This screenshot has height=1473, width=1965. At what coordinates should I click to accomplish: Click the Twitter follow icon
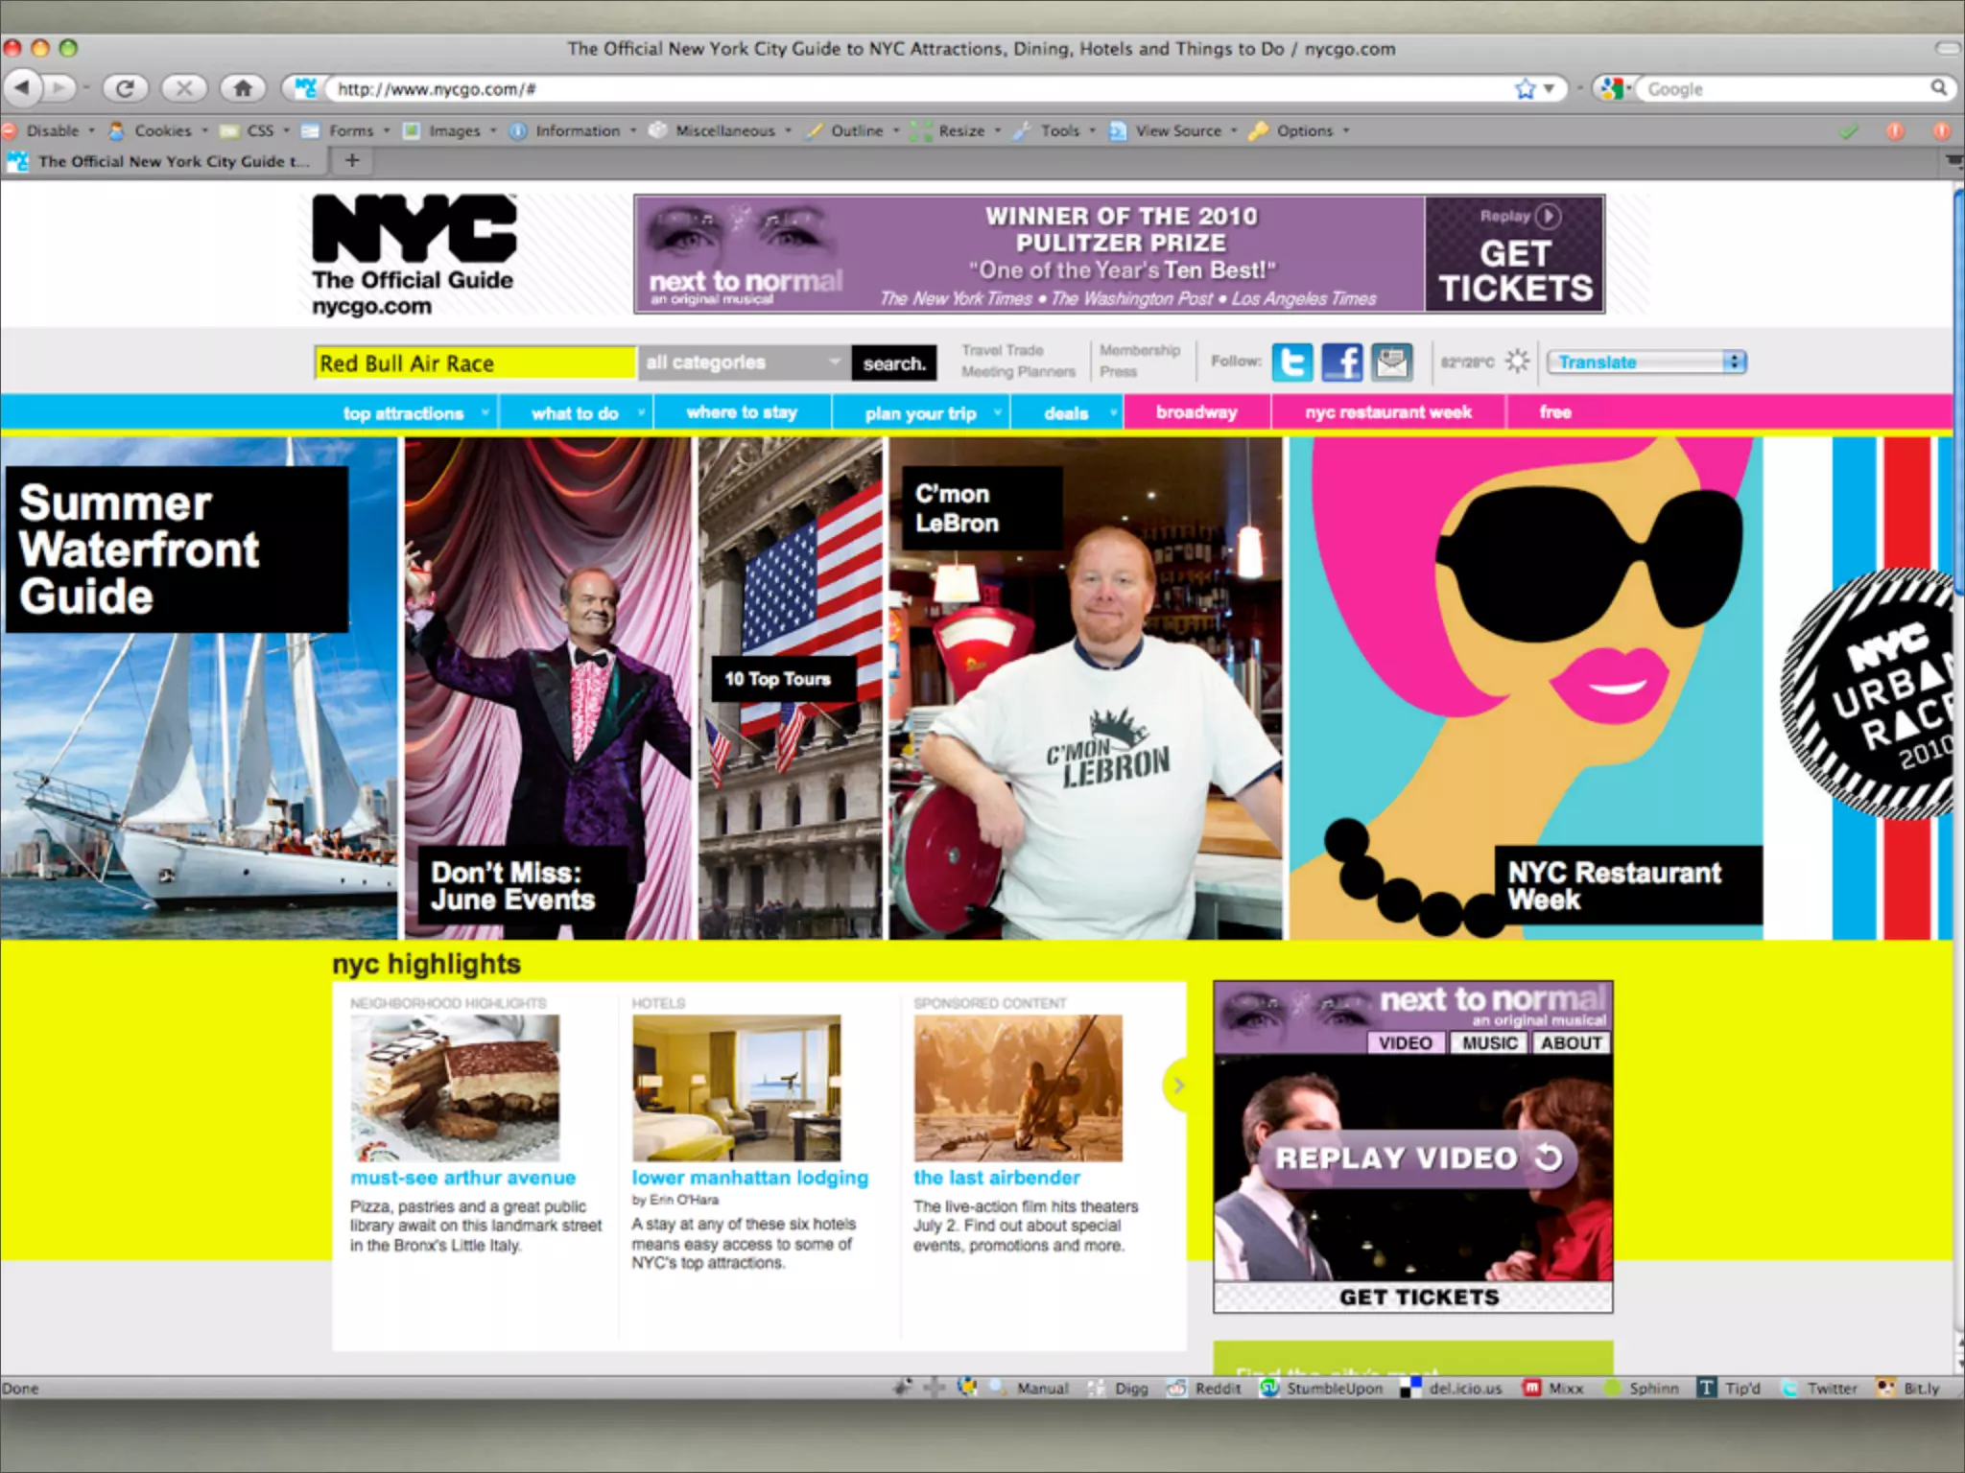(x=1291, y=362)
